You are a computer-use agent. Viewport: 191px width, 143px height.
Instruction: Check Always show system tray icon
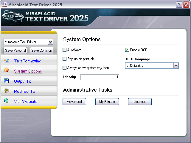64,68
